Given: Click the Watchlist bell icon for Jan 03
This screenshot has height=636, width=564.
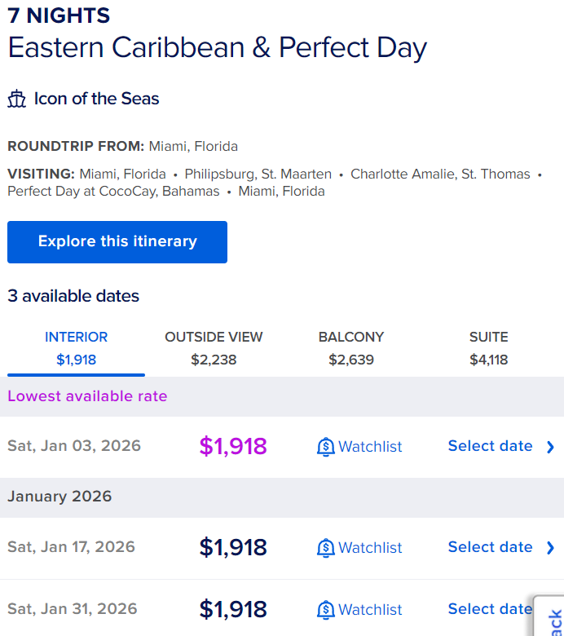Looking at the screenshot, I should (x=325, y=447).
